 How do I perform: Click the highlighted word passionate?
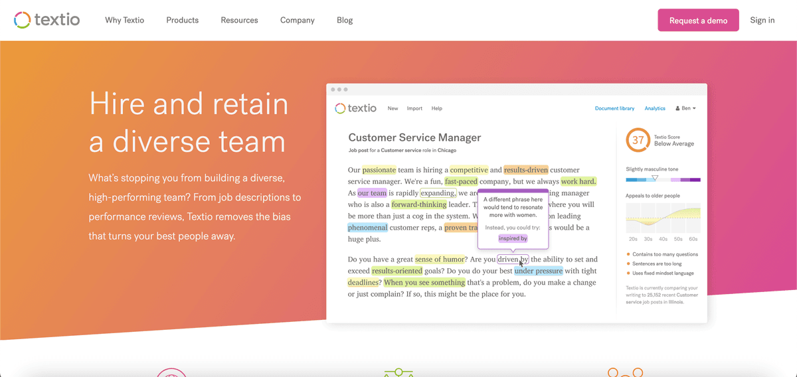(379, 171)
